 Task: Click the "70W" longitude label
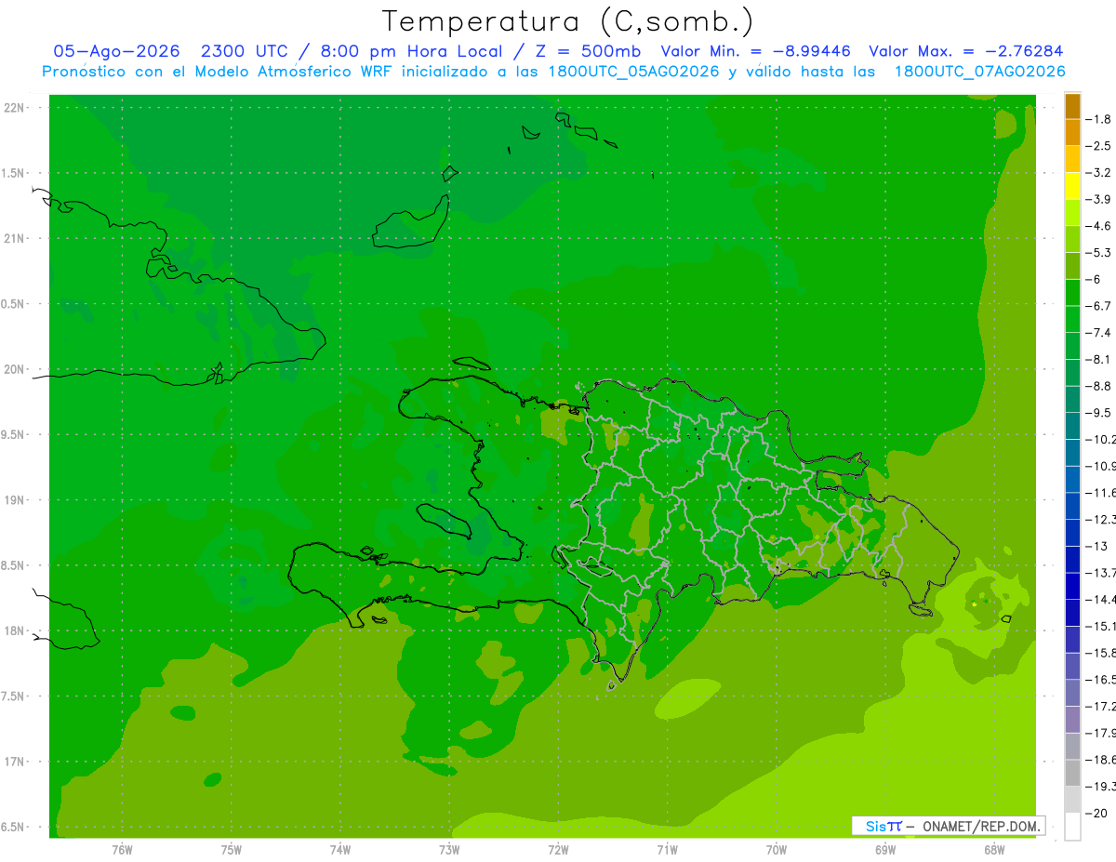[x=776, y=849]
